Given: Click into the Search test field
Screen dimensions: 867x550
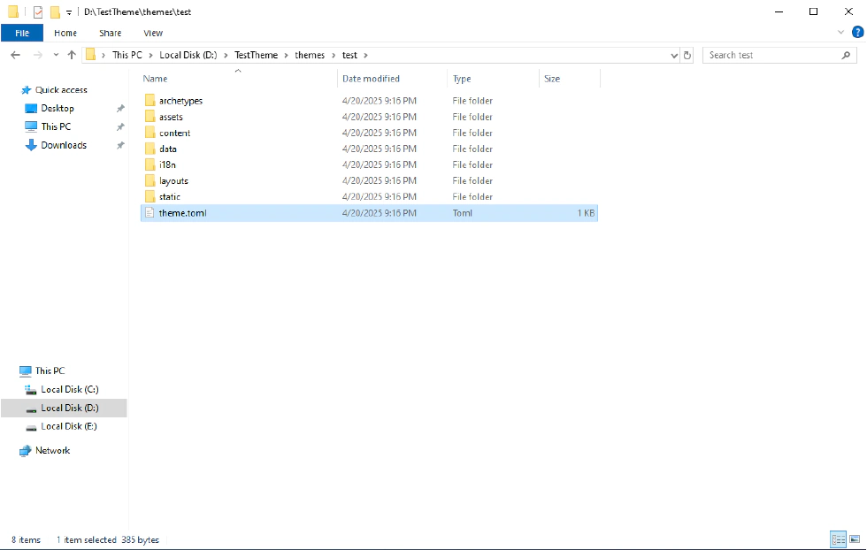Looking at the screenshot, I should click(770, 55).
